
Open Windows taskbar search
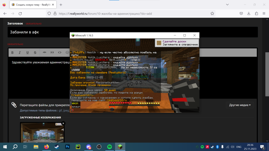[x=15, y=147]
